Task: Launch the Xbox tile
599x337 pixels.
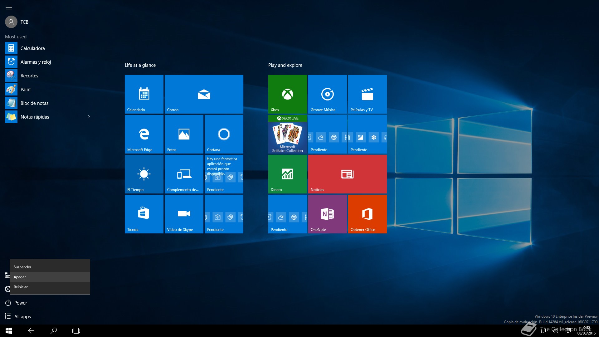Action: pyautogui.click(x=288, y=94)
